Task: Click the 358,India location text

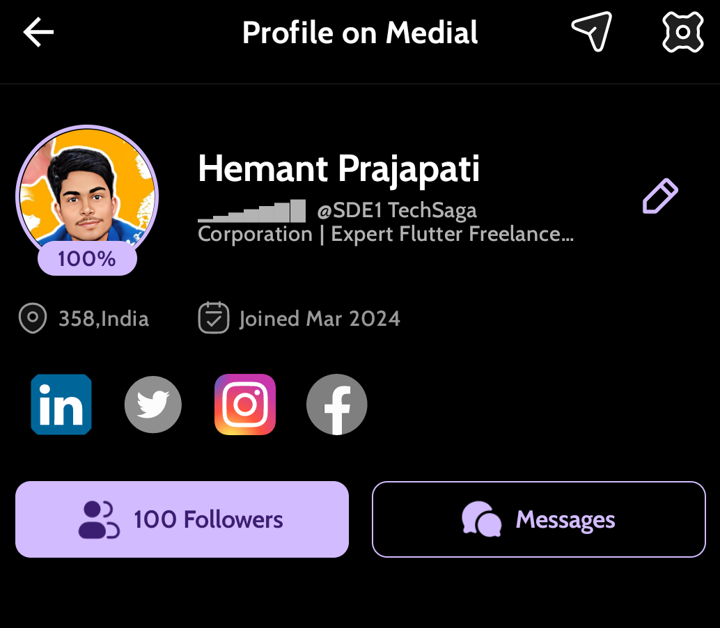Action: coord(104,319)
